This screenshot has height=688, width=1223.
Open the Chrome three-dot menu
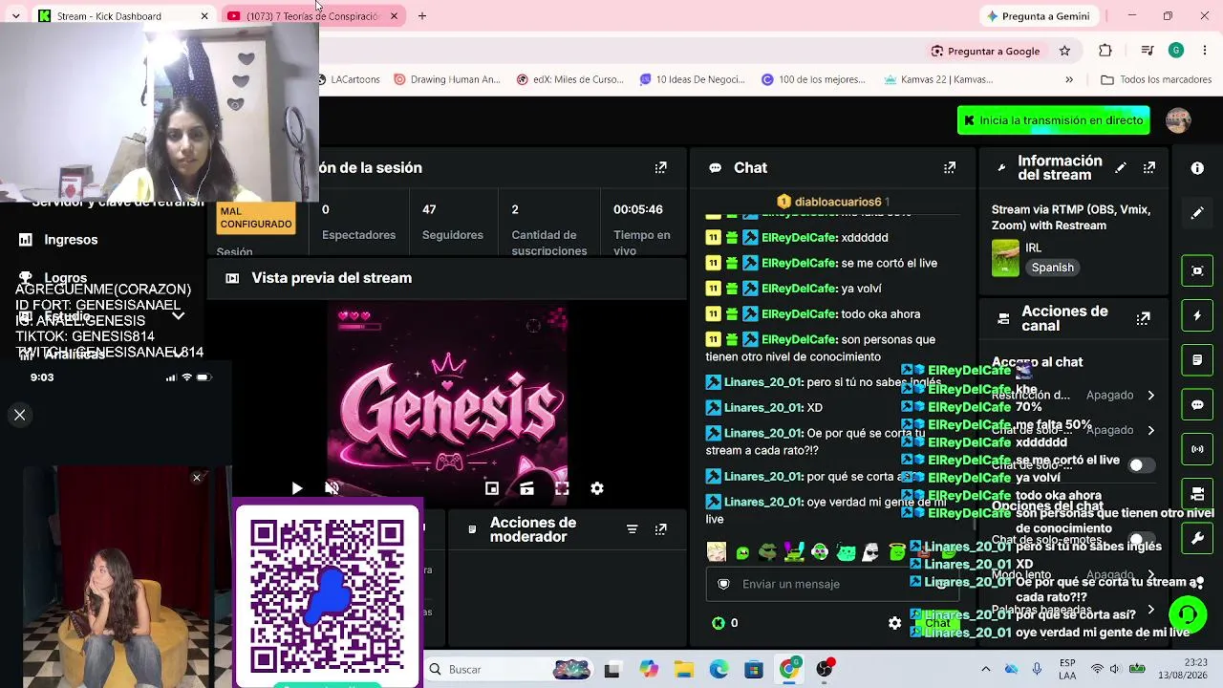click(x=1205, y=51)
